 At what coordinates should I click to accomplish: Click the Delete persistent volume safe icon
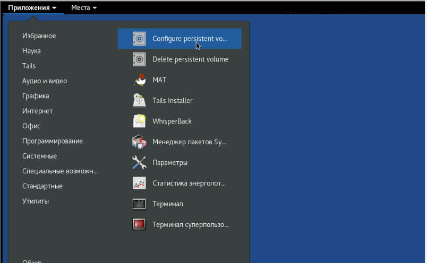point(139,59)
